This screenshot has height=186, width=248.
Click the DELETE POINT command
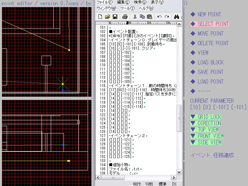213,43
